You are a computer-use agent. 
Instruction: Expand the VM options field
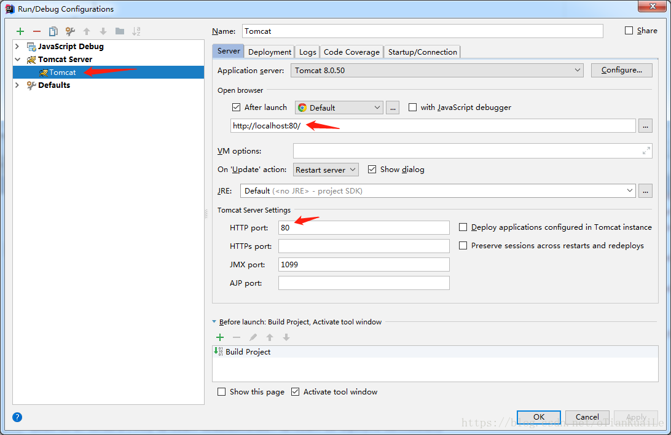[x=646, y=151]
